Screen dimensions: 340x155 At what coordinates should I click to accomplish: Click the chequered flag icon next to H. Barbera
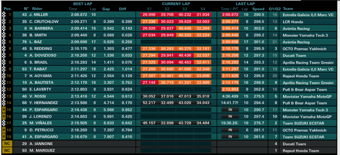3,28
